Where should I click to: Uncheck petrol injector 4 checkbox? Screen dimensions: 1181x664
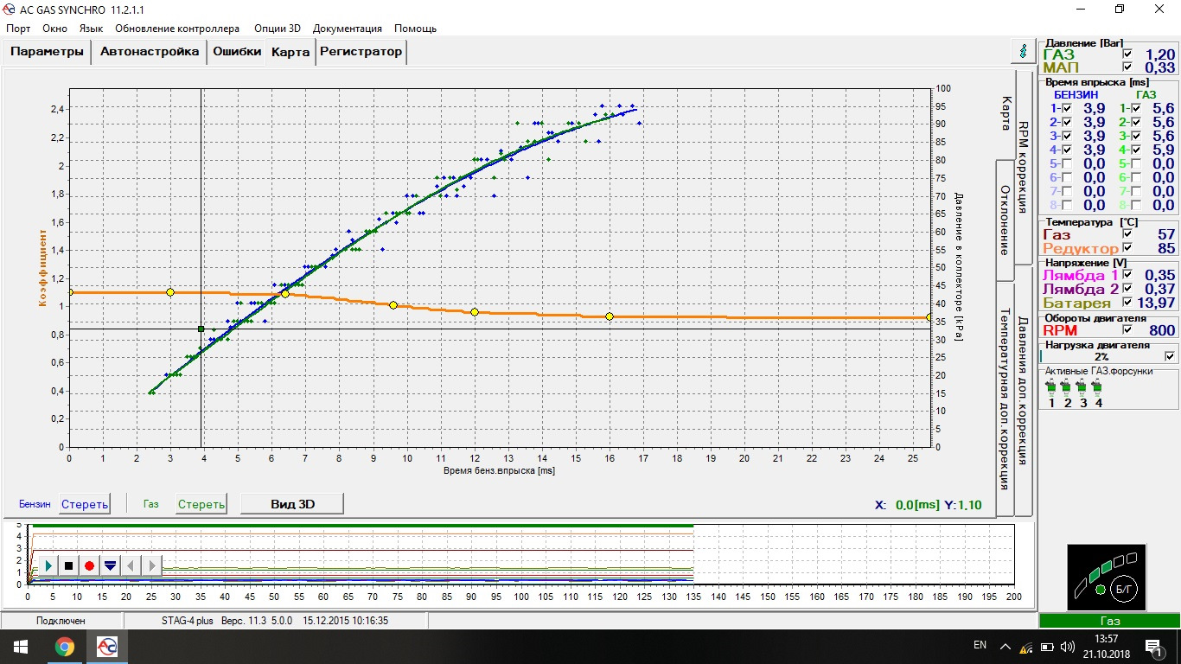click(1068, 150)
